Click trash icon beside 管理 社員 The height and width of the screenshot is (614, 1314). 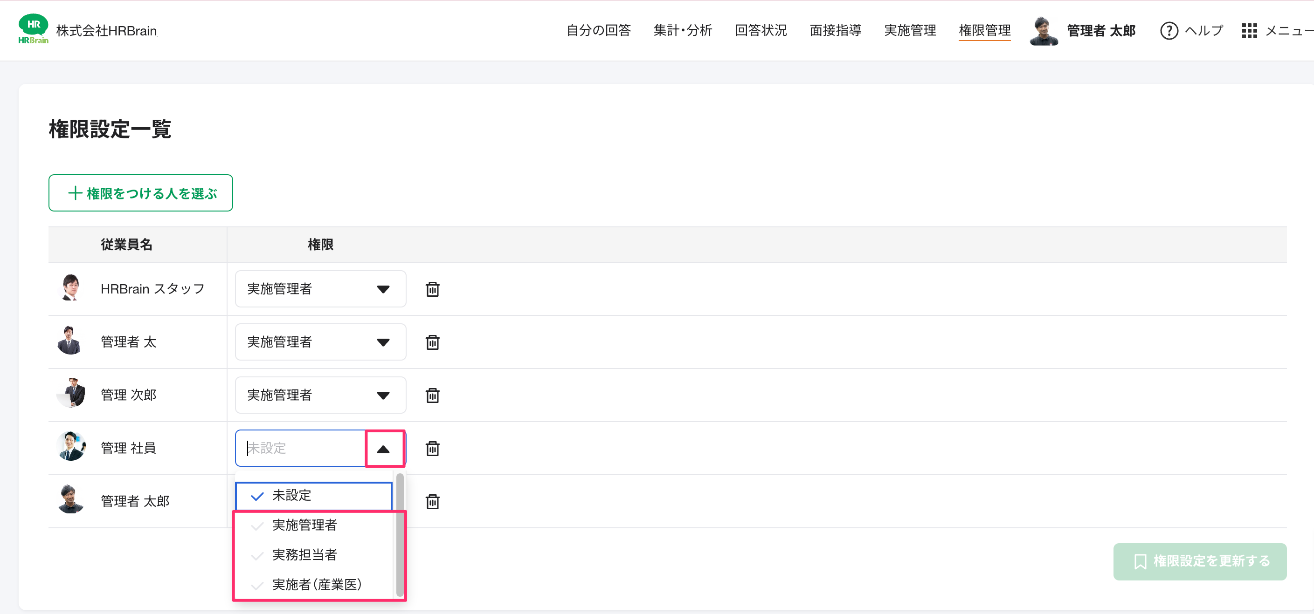433,449
